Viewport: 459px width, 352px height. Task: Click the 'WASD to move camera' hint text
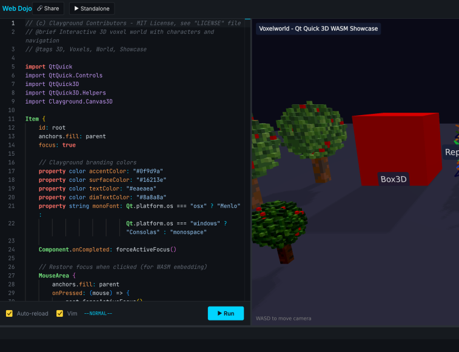[x=284, y=319]
